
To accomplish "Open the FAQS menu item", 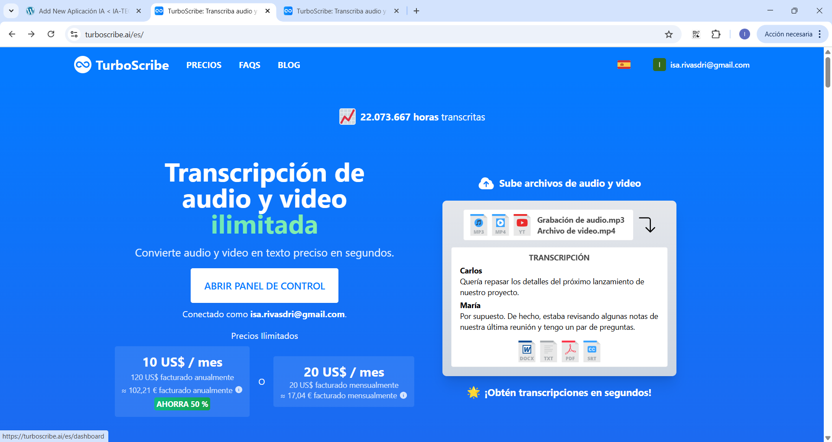I will pos(250,65).
